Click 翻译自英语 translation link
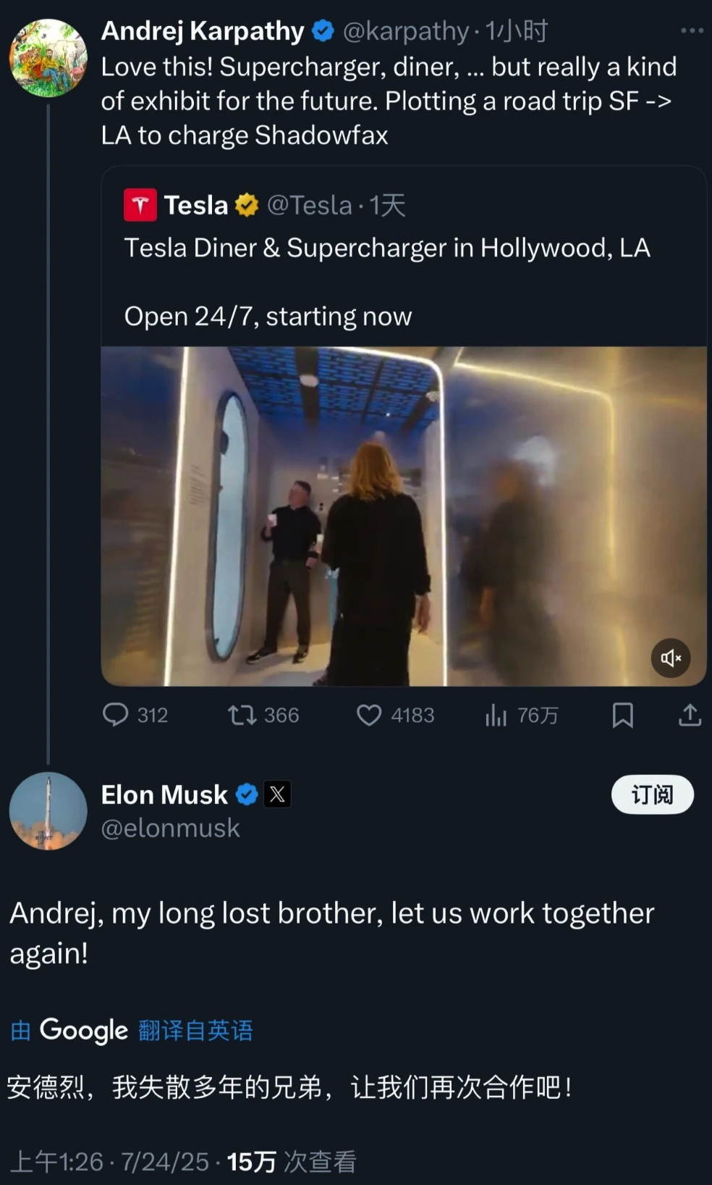Viewport: 712px width, 1185px height. pyautogui.click(x=195, y=1030)
